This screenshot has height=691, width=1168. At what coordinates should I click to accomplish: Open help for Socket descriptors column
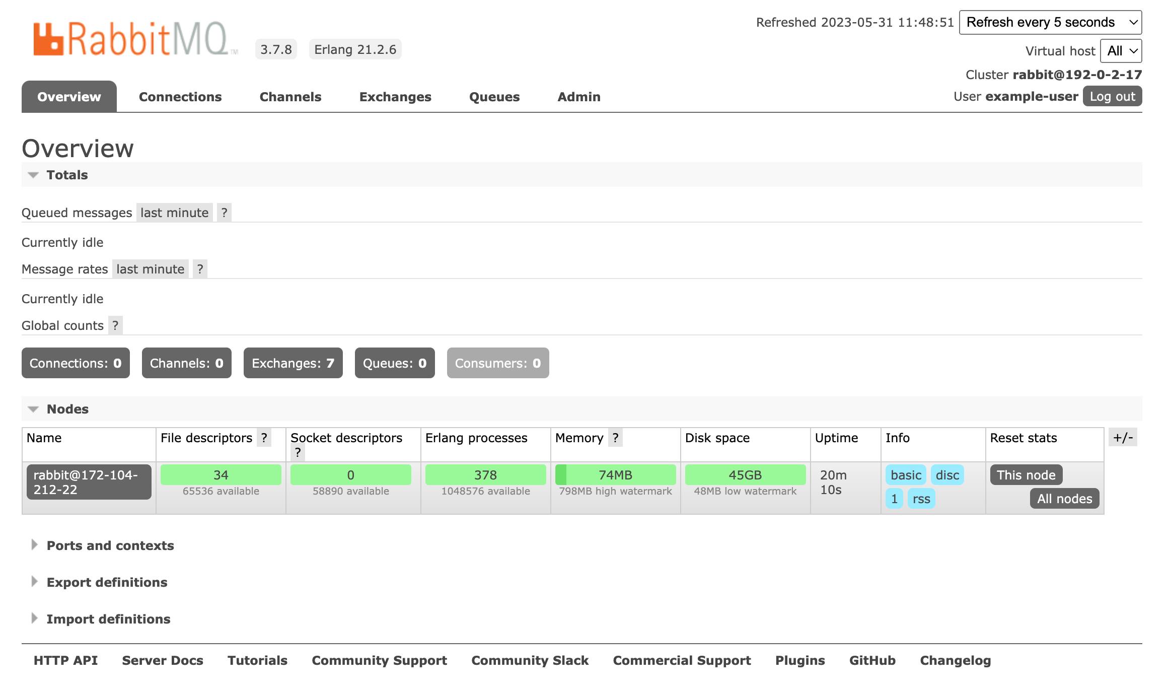(x=298, y=453)
